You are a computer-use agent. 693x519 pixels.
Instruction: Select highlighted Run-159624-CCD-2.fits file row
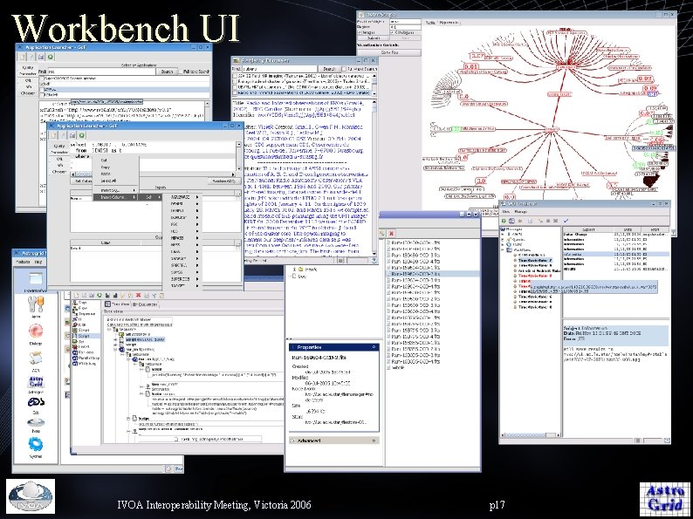[x=433, y=274]
